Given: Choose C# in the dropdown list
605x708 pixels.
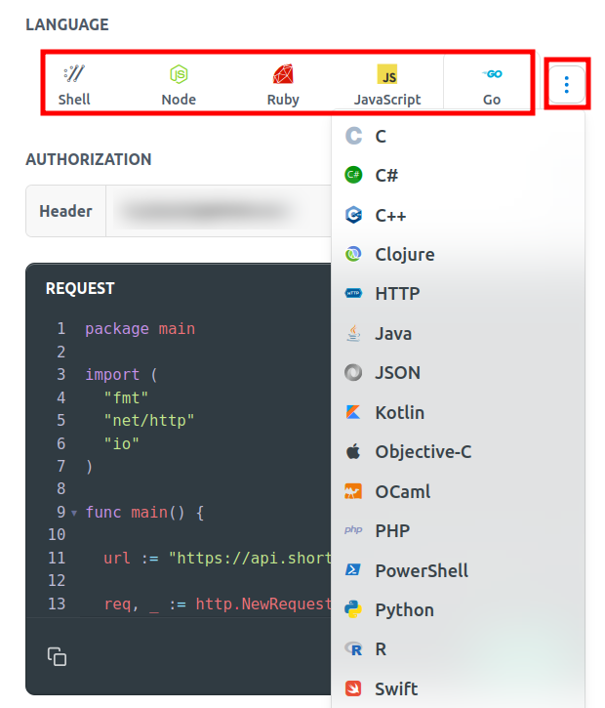Looking at the screenshot, I should (386, 176).
